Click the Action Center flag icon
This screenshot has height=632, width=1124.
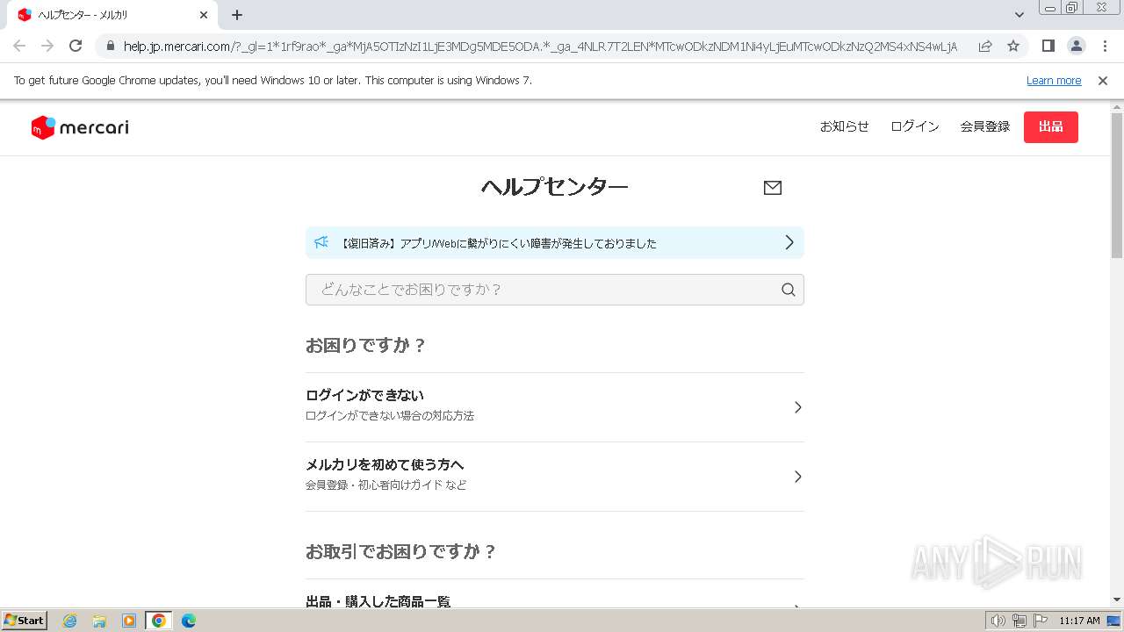coord(1041,621)
